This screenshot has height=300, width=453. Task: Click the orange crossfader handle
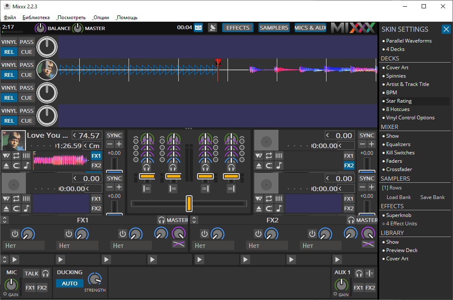point(189,203)
